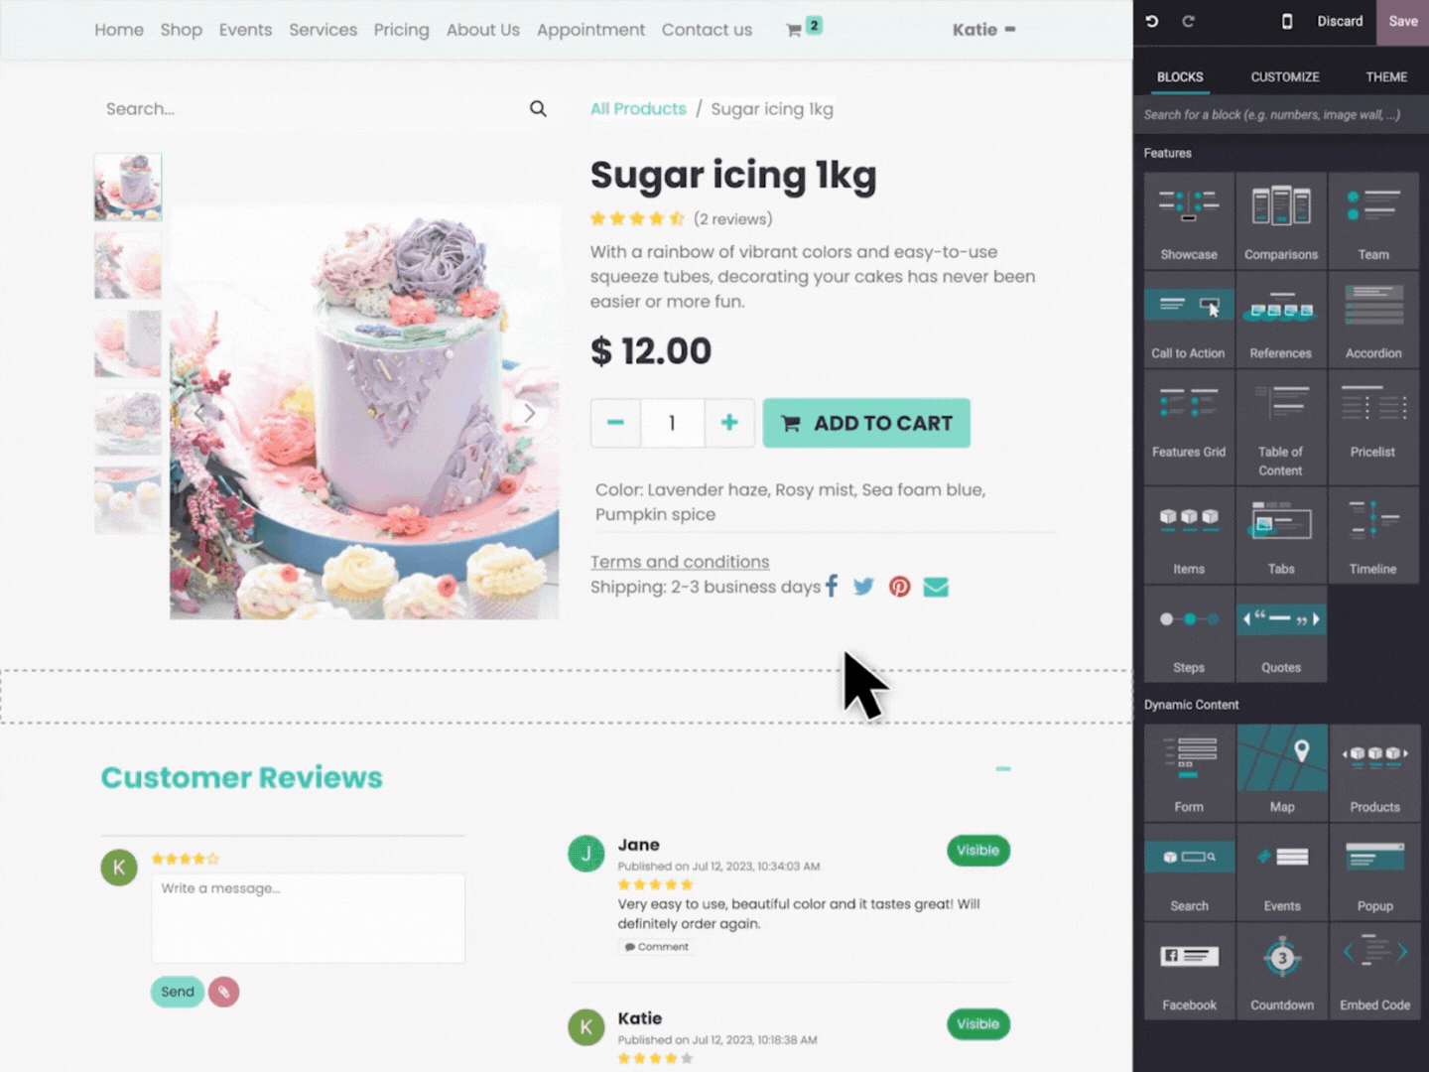This screenshot has width=1429, height=1072.
Task: Open the shopping cart icon
Action: [794, 30]
